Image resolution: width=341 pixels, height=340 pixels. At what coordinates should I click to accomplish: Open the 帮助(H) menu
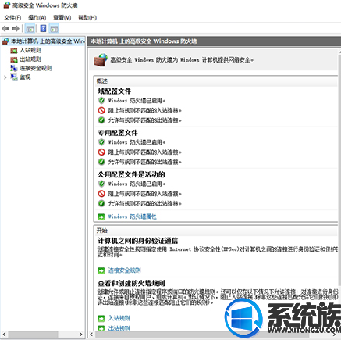tap(87, 18)
